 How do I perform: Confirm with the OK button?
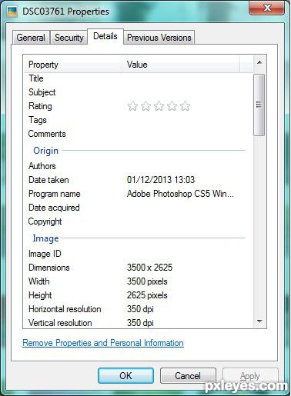point(125,376)
